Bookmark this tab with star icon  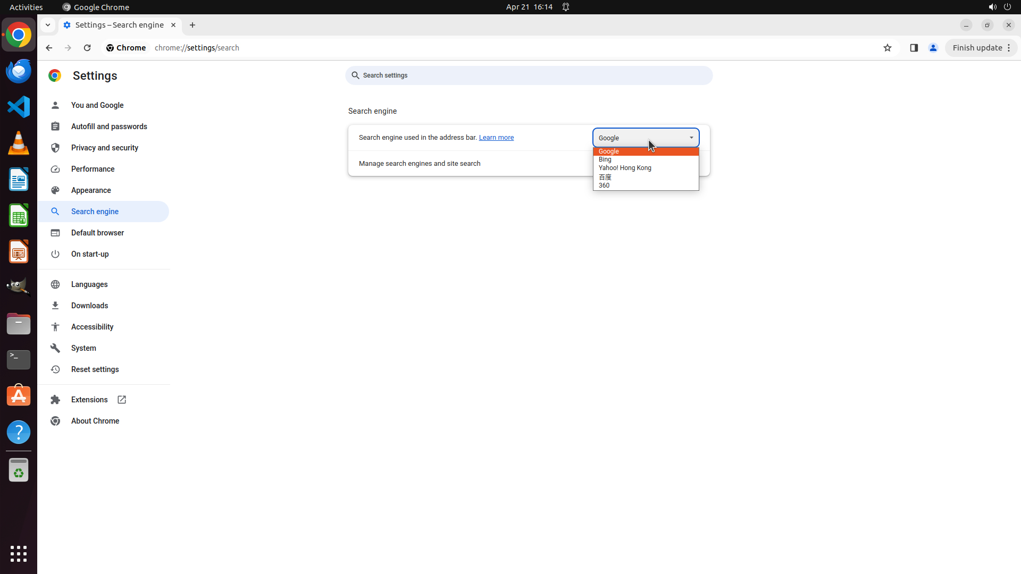click(887, 48)
